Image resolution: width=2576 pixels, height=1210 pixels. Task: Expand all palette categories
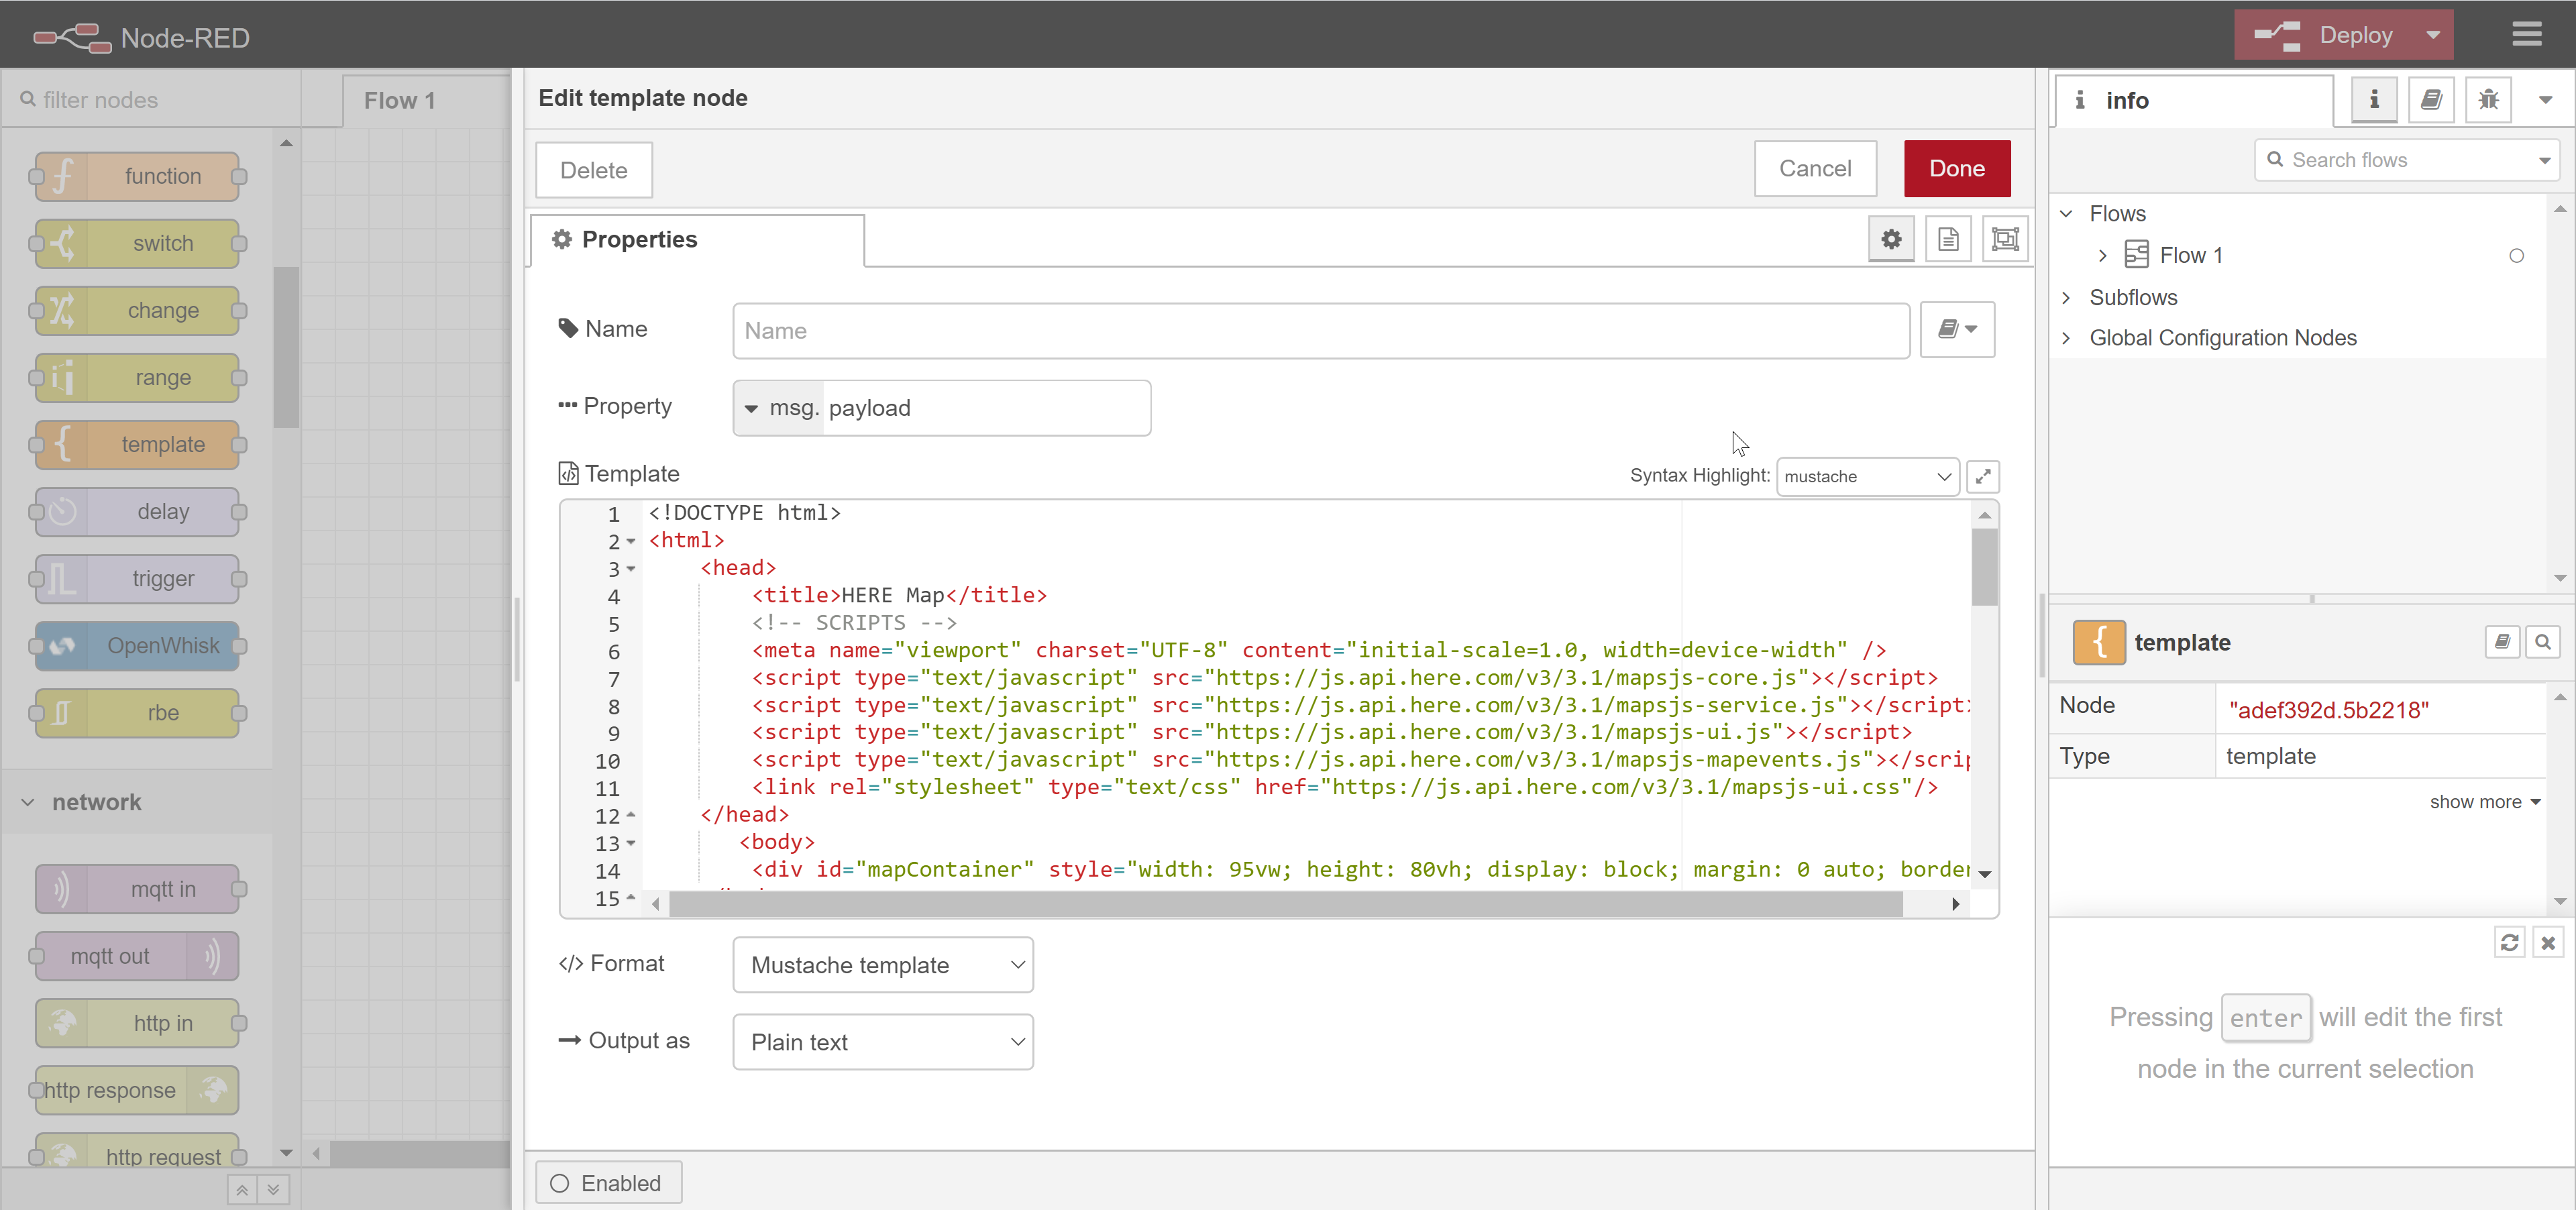[273, 1190]
